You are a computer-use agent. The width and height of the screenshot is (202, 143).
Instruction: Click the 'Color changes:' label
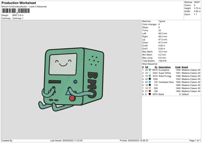pos(149,24)
